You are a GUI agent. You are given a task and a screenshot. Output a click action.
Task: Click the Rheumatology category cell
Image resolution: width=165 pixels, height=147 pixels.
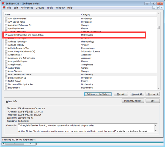point(88,48)
